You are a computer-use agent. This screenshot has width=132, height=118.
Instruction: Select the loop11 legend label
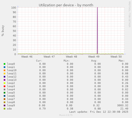point(12,74)
